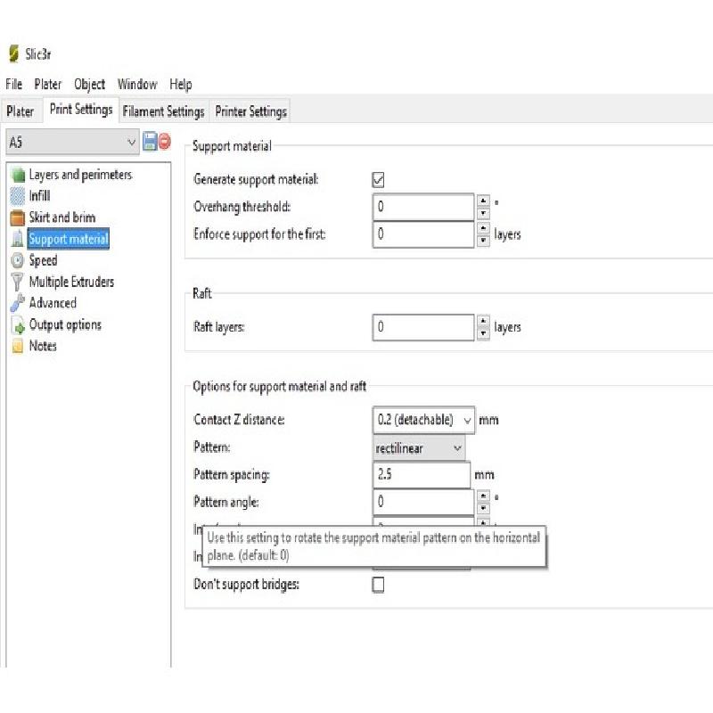Open the Window menu
The image size is (713, 713).
137,84
